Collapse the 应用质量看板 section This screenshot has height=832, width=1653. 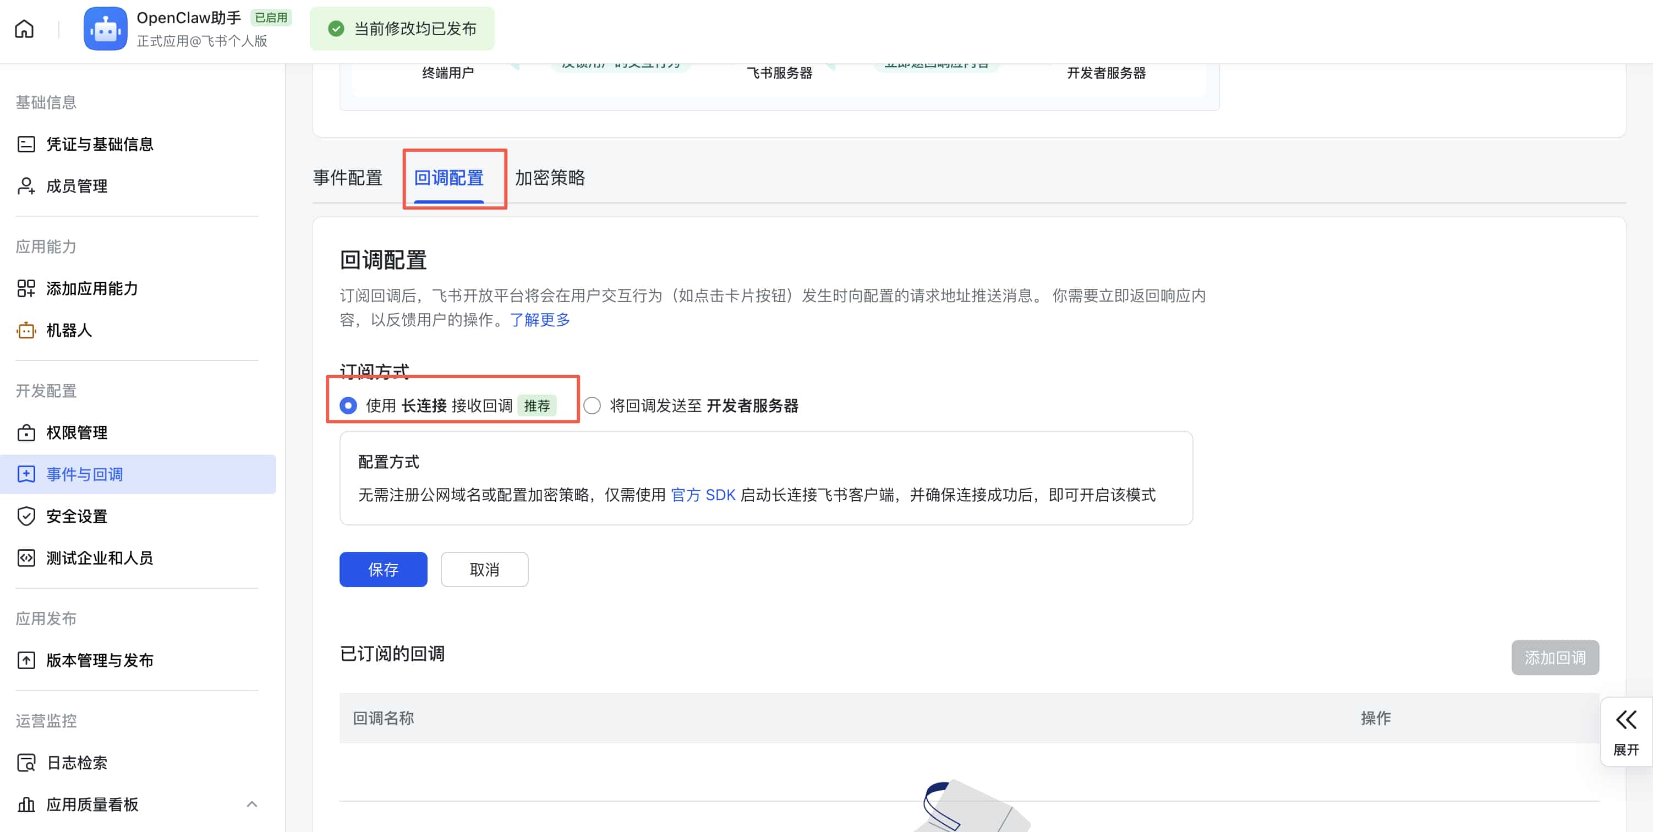[x=252, y=804]
